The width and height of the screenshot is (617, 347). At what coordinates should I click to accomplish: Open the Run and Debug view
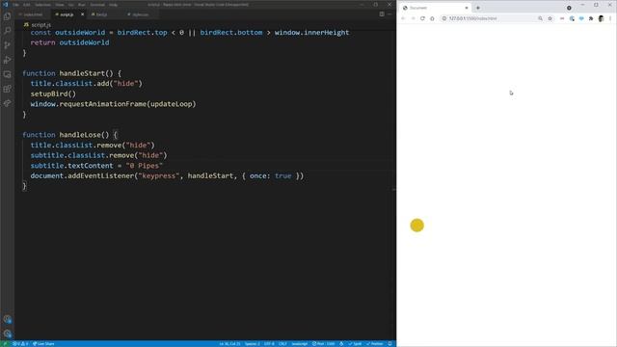tap(7, 60)
